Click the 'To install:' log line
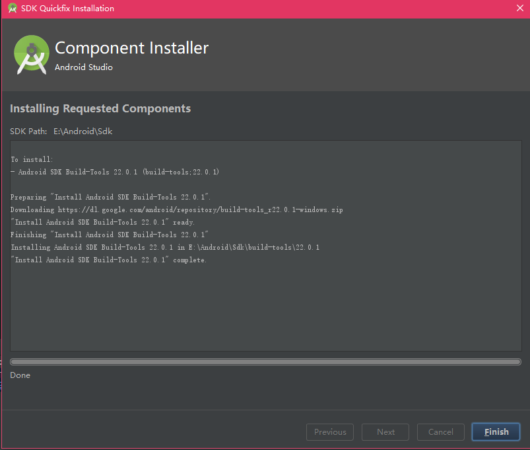The height and width of the screenshot is (450, 530). (x=32, y=159)
